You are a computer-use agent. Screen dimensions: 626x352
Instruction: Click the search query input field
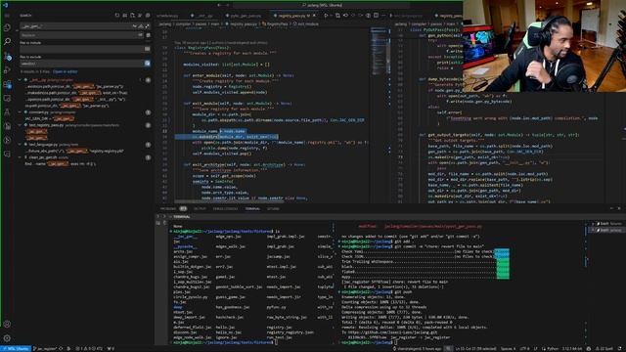[x=76, y=26]
